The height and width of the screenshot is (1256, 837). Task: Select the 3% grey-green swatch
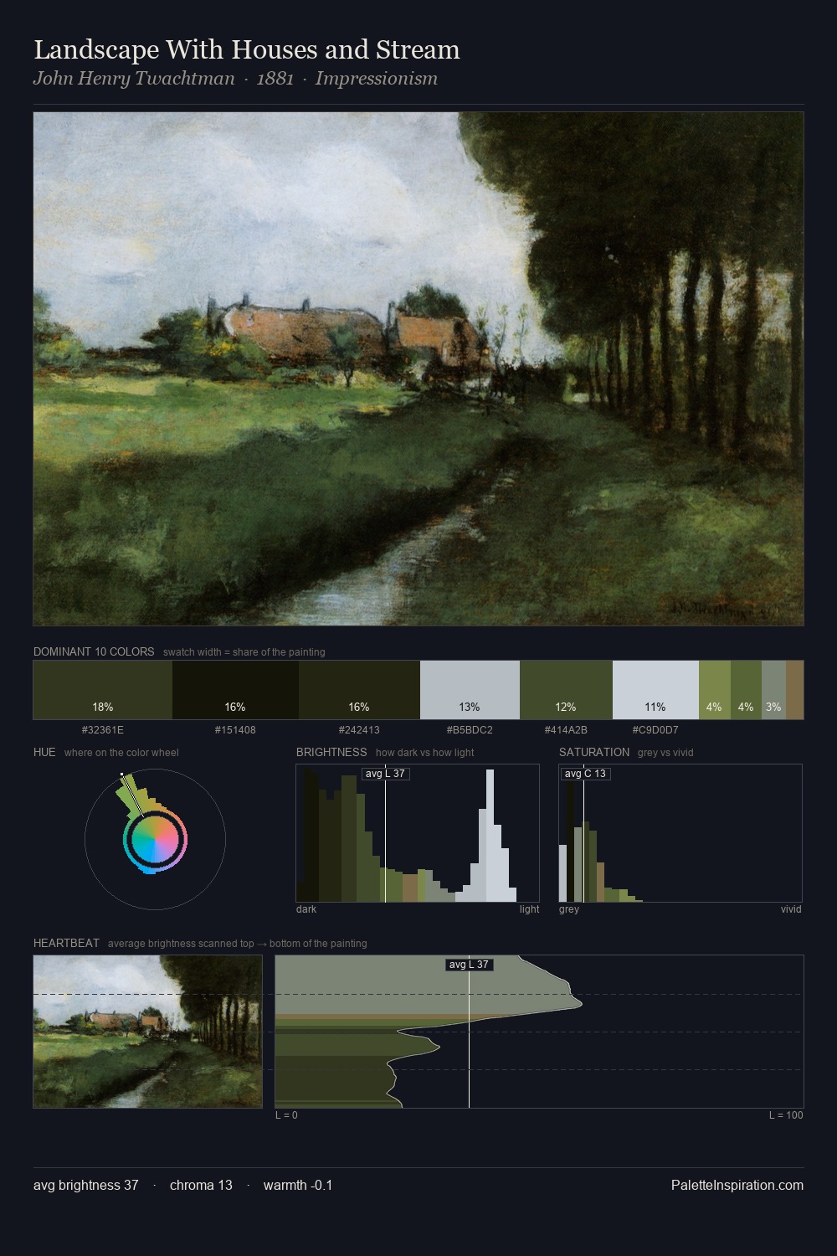tap(773, 690)
